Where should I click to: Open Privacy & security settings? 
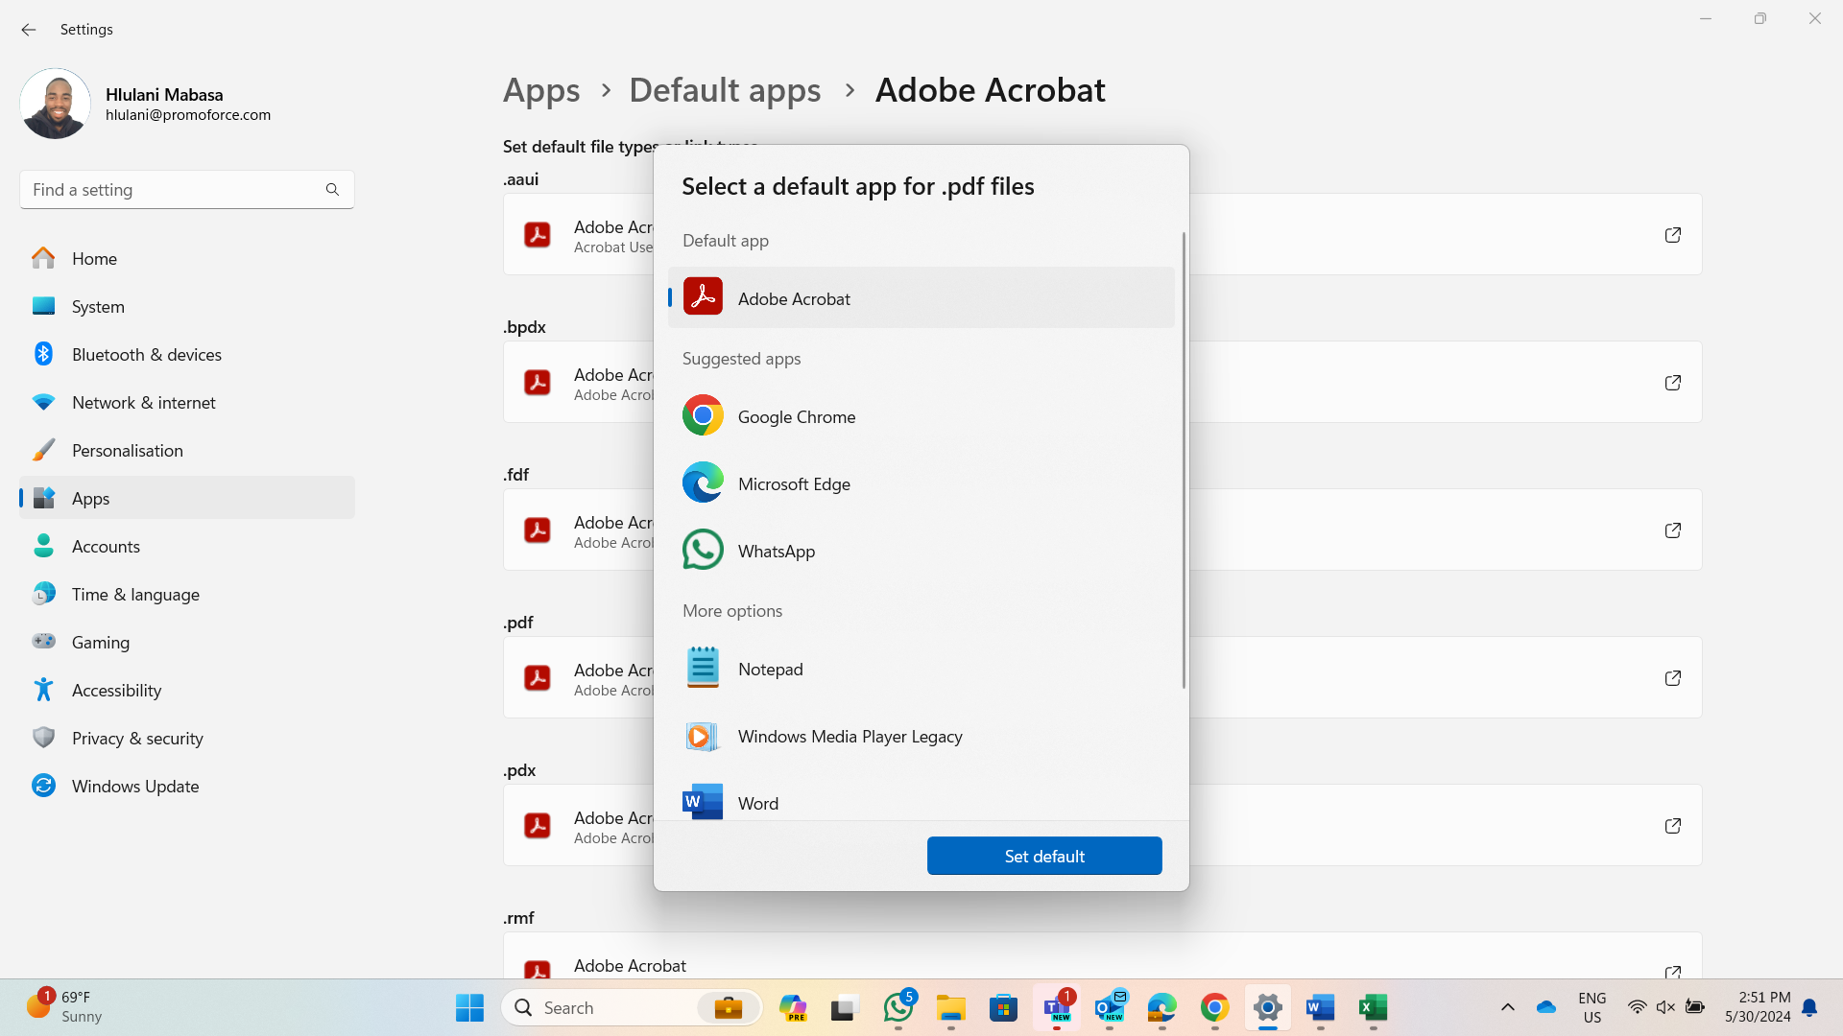pyautogui.click(x=187, y=738)
